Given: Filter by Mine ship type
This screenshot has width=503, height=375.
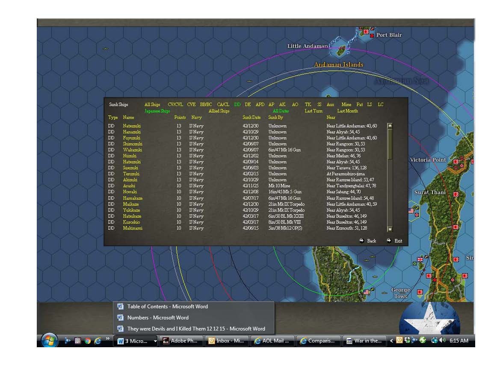Looking at the screenshot, I should (346, 105).
